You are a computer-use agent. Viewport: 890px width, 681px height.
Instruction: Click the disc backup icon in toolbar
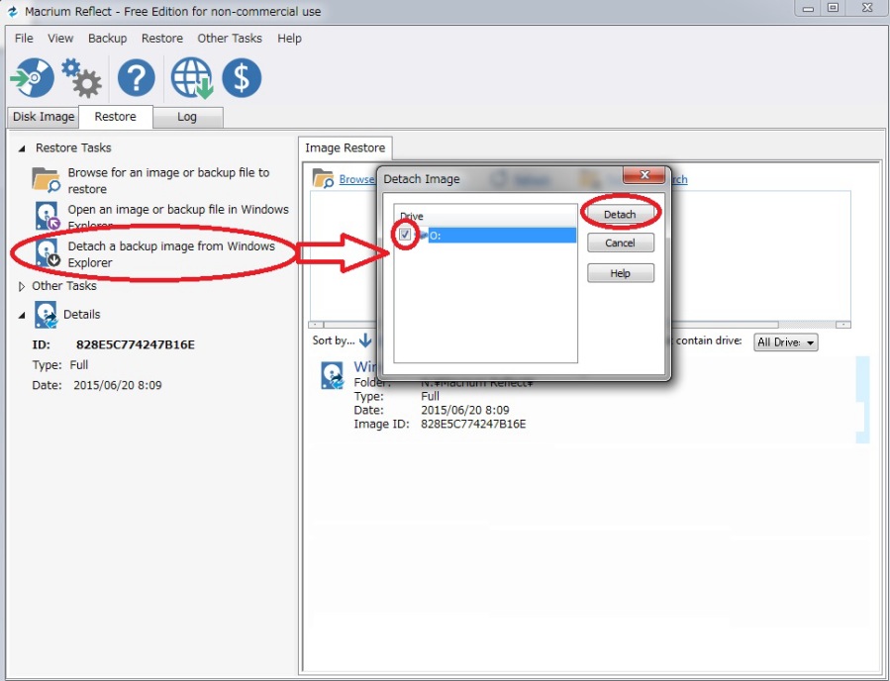[x=32, y=78]
